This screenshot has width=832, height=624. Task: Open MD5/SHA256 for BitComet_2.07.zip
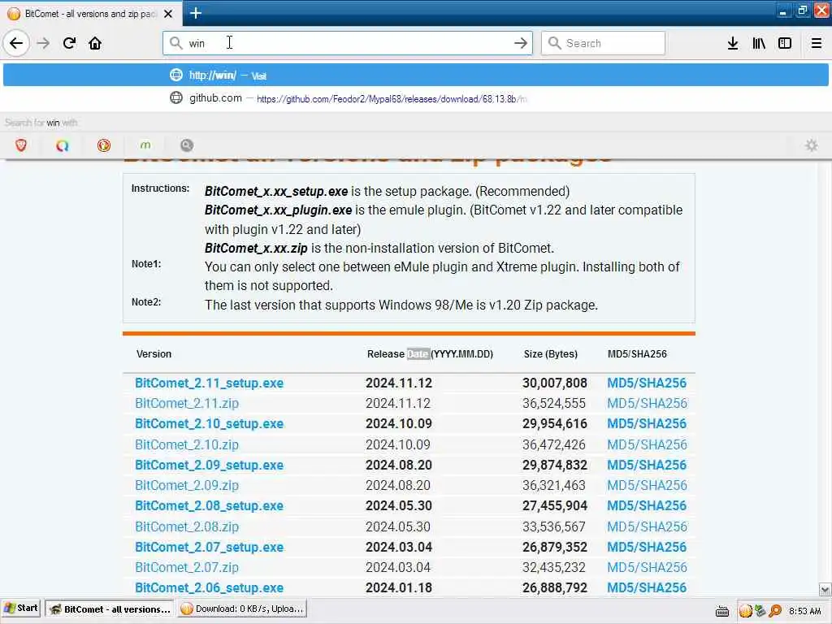(x=647, y=567)
